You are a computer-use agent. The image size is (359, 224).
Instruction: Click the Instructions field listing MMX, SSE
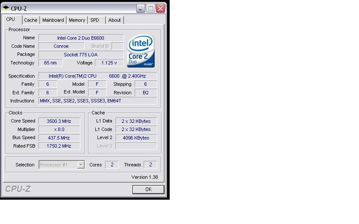pos(98,101)
